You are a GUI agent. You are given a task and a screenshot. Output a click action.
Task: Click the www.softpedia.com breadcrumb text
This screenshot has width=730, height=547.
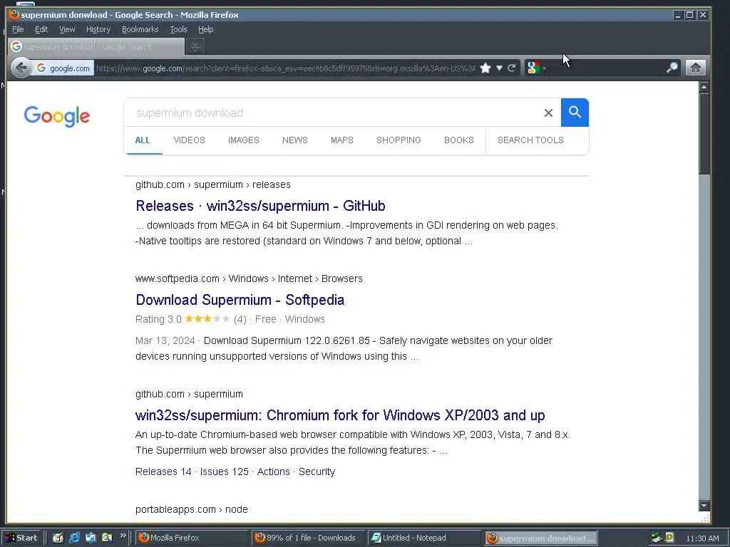[x=177, y=278]
